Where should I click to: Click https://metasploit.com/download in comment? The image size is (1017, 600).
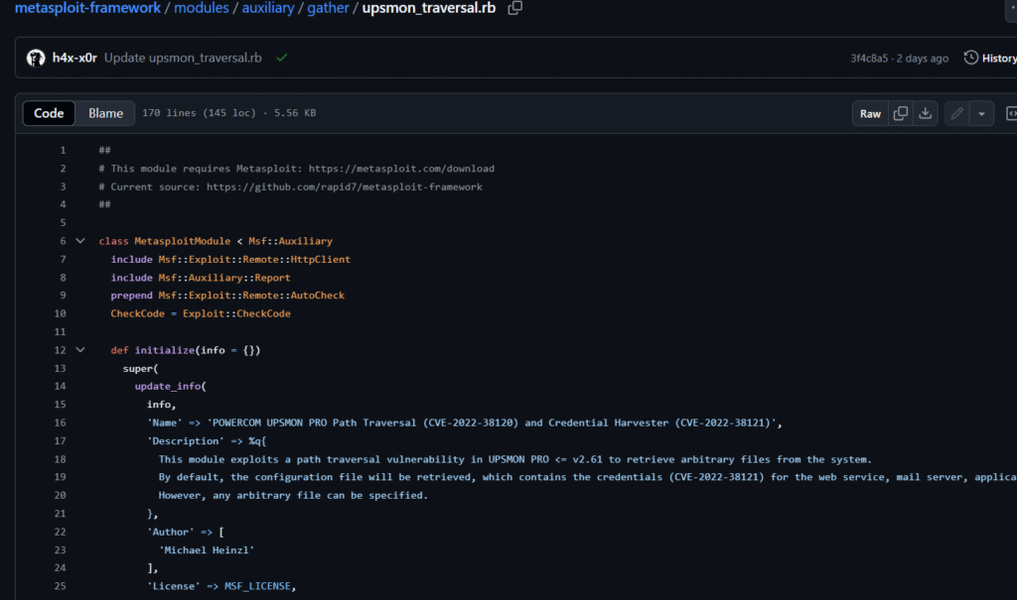pos(401,169)
